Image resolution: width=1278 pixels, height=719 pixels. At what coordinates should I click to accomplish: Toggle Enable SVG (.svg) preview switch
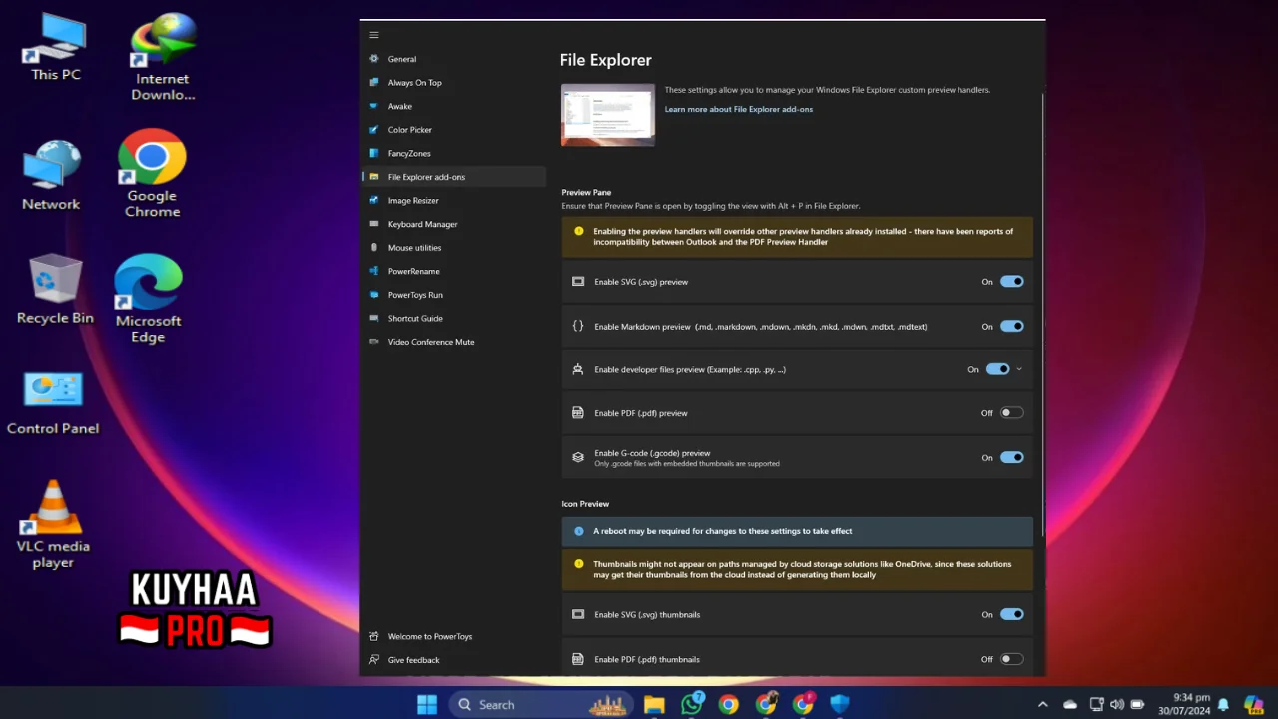(x=1012, y=282)
